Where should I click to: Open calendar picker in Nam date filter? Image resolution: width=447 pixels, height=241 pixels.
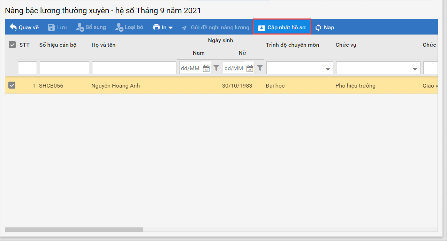tap(206, 68)
